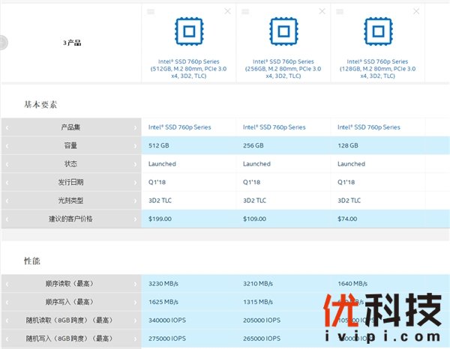Select the 顺序写入（最高）row label
This screenshot has width=450, height=349.
tap(69, 302)
